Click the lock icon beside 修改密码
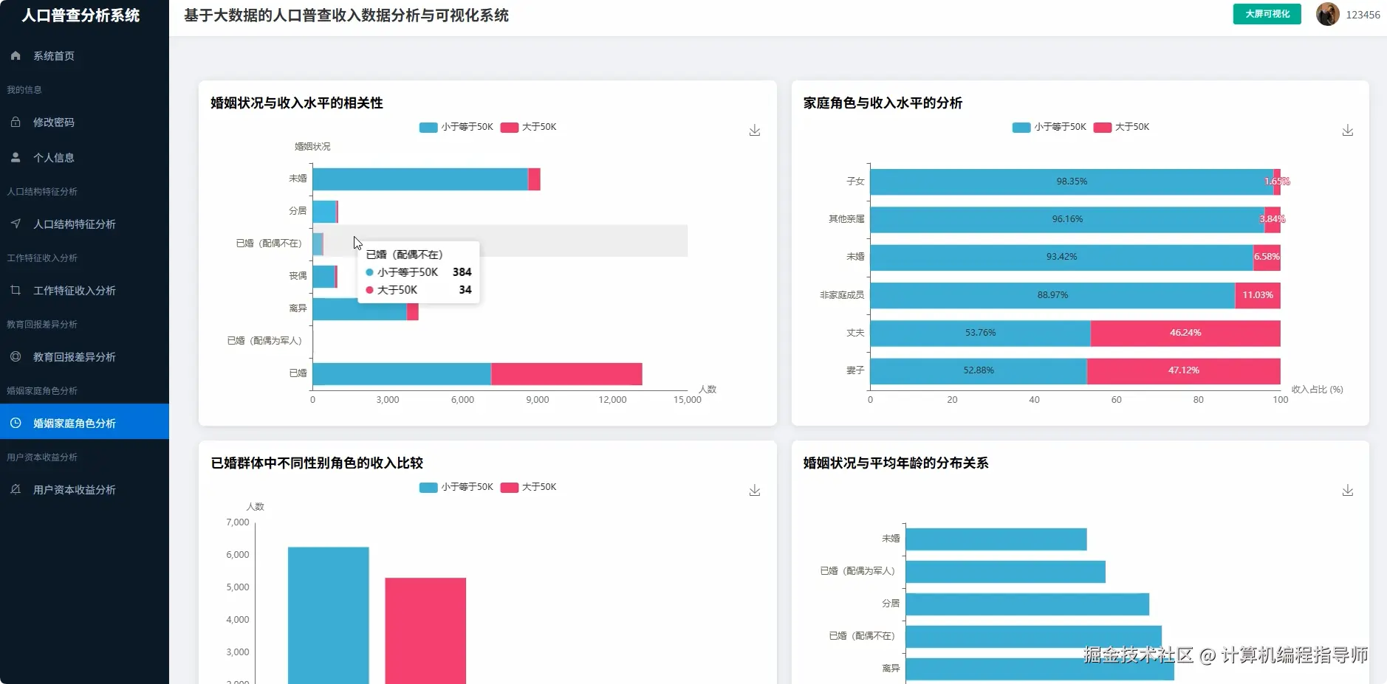The width and height of the screenshot is (1387, 684). (x=16, y=122)
